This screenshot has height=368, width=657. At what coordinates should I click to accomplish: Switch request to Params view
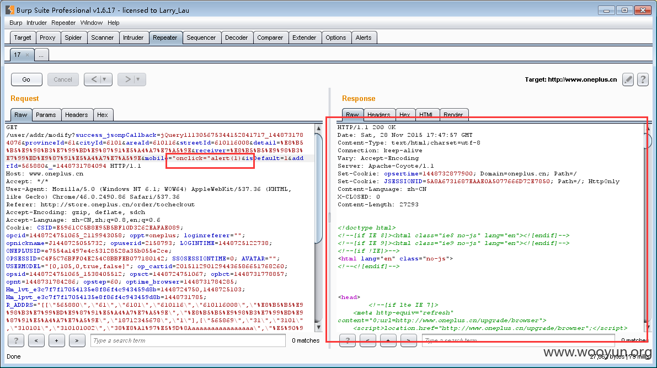pos(46,114)
